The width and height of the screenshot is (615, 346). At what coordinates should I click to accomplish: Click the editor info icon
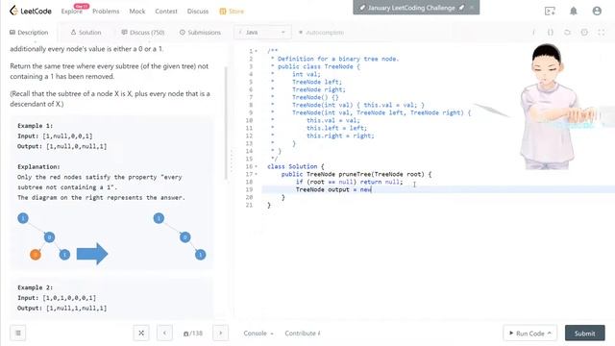click(x=533, y=33)
